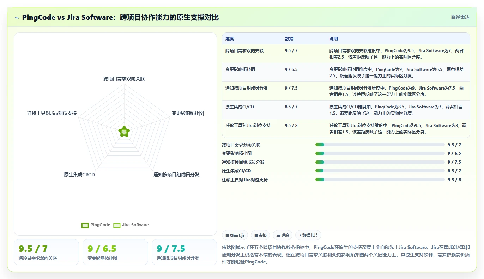This screenshot has height=279, width=484.
Task: Click the 原生集成CI/CD progress bar
Action: [380, 171]
